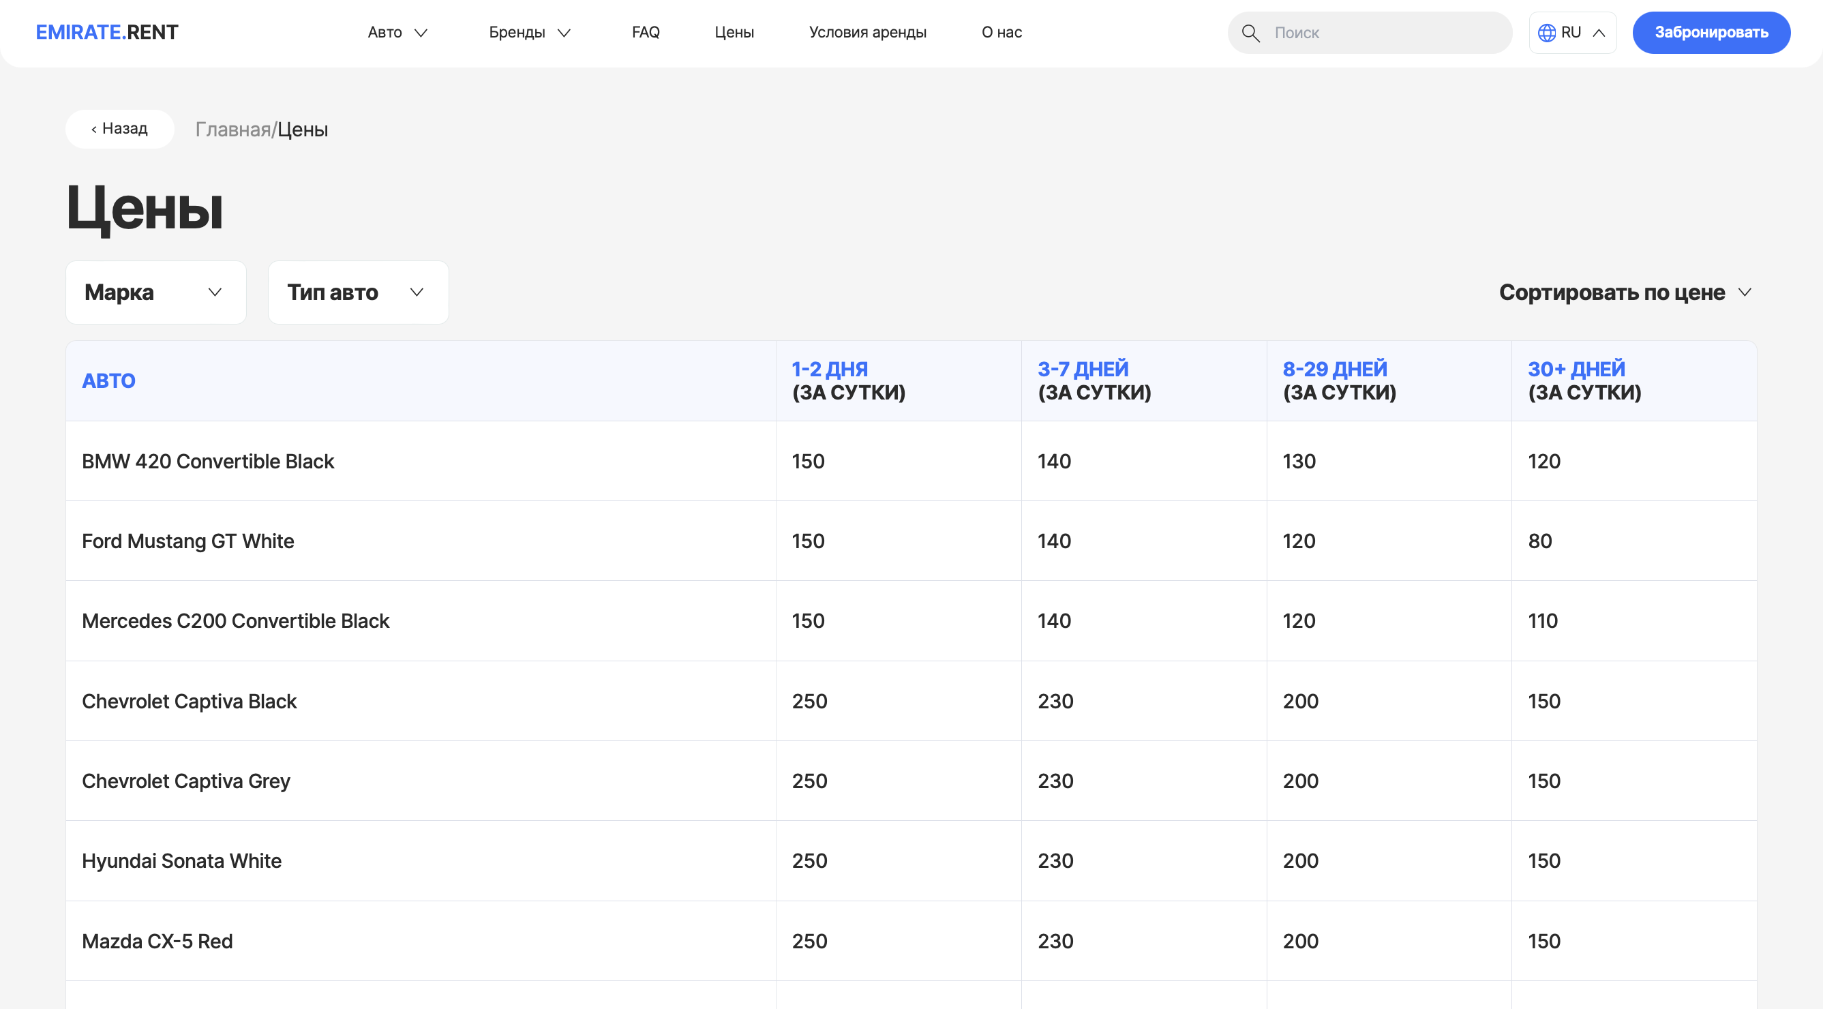The width and height of the screenshot is (1823, 1009).
Task: Select the Ford Mustang GT White row
Action: click(188, 541)
